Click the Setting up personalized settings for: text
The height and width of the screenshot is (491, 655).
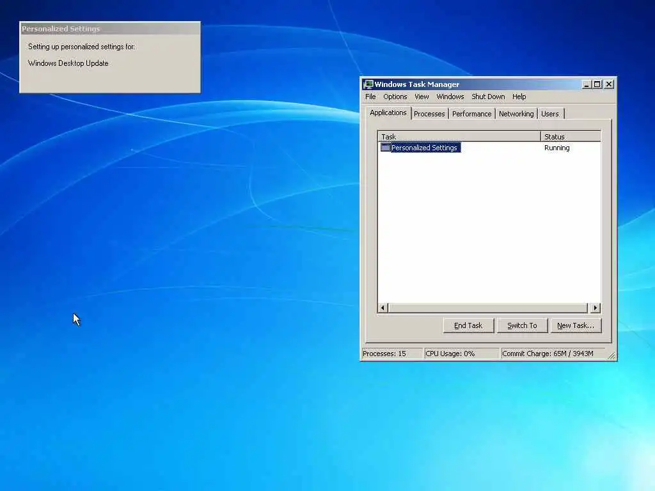(81, 47)
